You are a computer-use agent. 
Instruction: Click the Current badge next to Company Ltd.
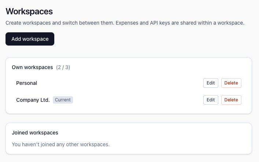coord(63,100)
